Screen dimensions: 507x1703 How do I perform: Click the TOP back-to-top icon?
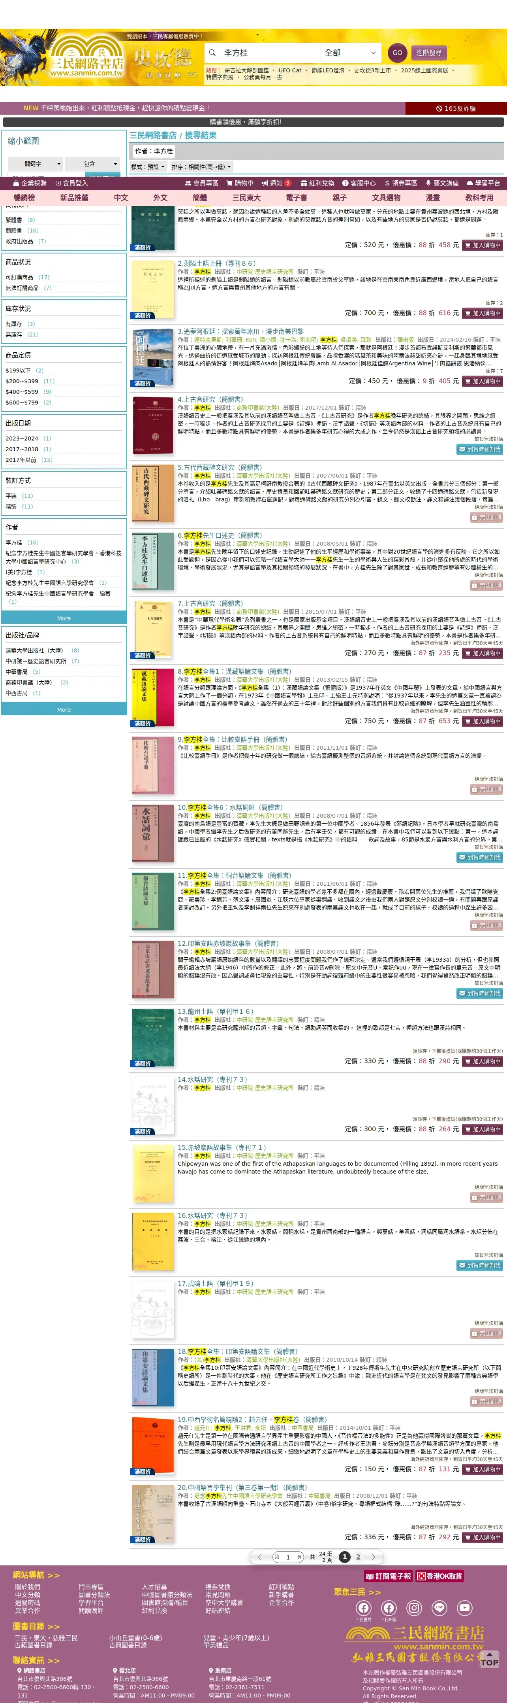489,1660
